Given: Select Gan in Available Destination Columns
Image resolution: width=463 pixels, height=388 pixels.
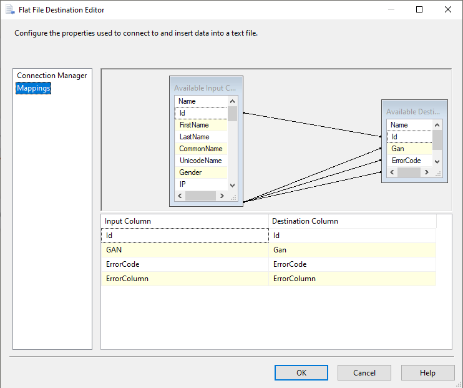Looking at the screenshot, I should (409, 149).
